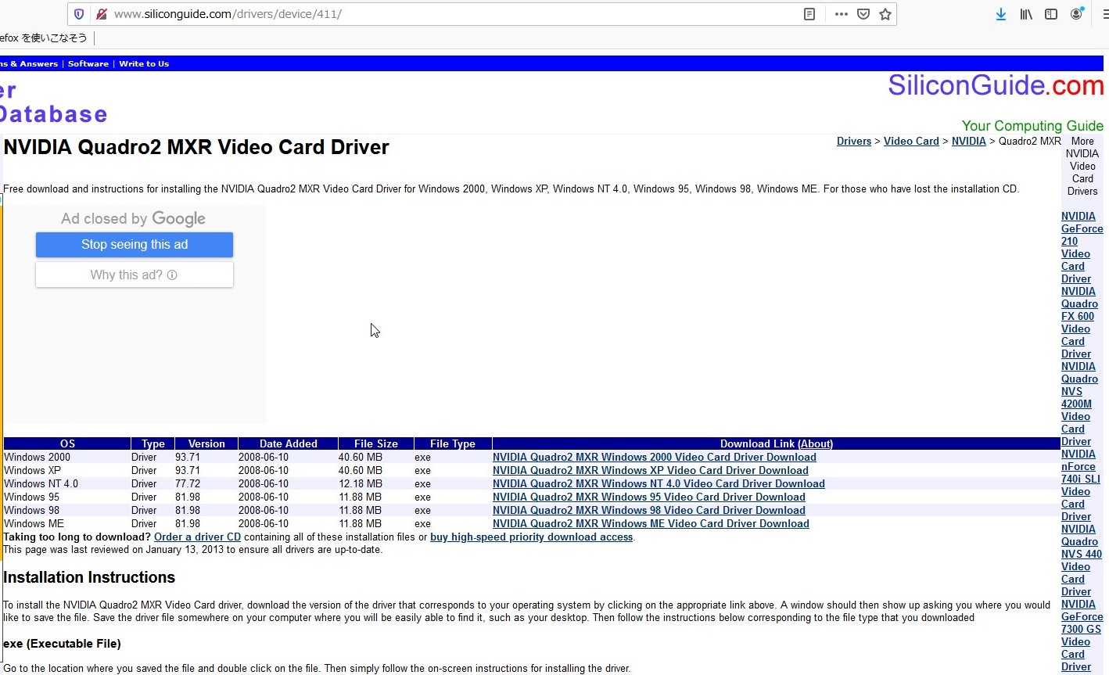1109x675 pixels.
Task: Open the Downloads arrow icon
Action: 1001,14
